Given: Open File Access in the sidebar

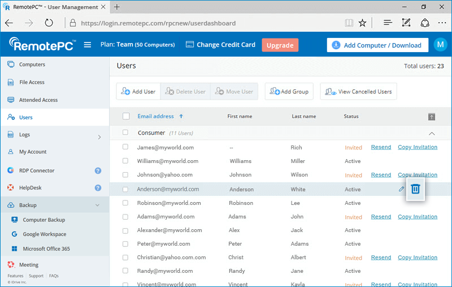Looking at the screenshot, I should tap(32, 82).
